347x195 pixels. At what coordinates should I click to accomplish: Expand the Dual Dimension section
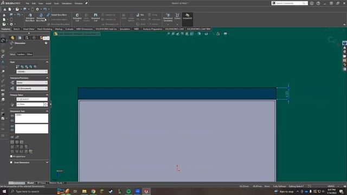click(x=47, y=162)
